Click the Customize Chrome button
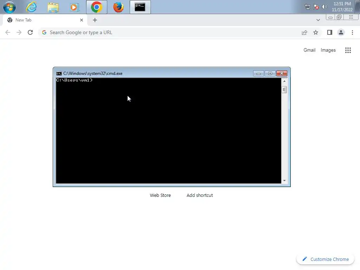Screen dimensions: 360x270 click(325, 259)
